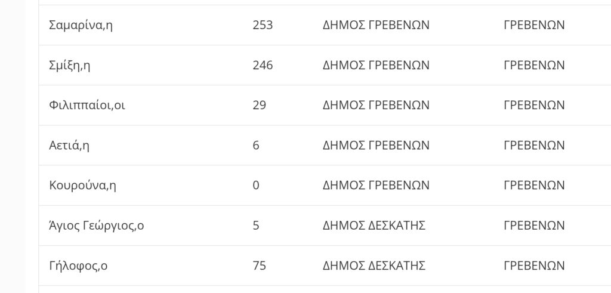
Task: Select population value 6 for Αετιά
Action: 256,145
